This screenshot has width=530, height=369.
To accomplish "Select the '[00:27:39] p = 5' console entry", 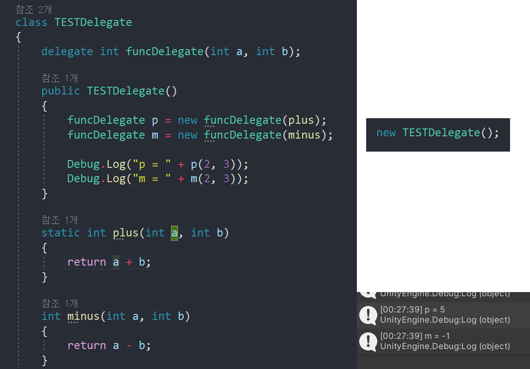I will coord(444,315).
